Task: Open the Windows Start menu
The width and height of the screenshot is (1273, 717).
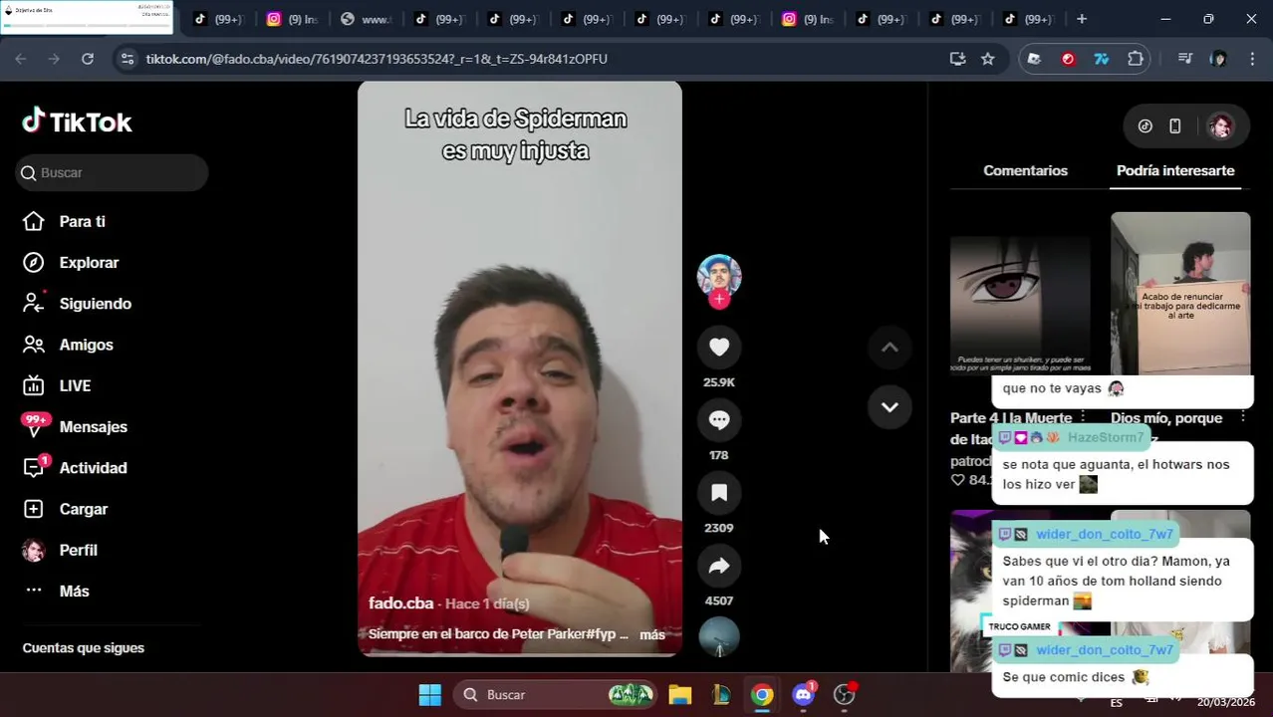Action: tap(430, 695)
